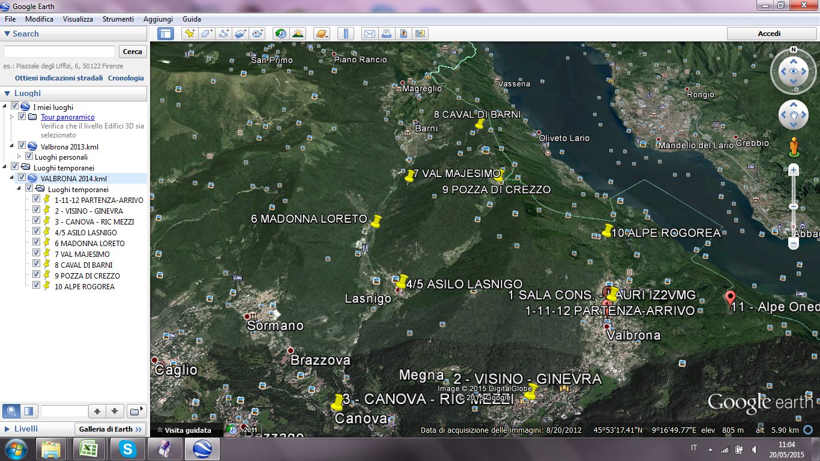Toggle the Valbrona 2013.kml checkbox
Screen dimensions: 820x461
coord(22,146)
